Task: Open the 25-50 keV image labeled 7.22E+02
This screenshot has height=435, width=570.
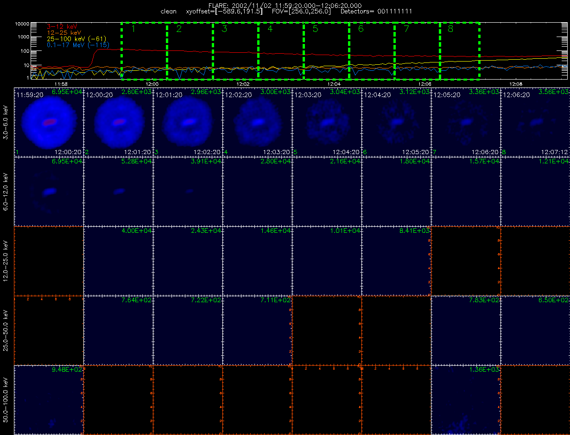Action: 188,330
